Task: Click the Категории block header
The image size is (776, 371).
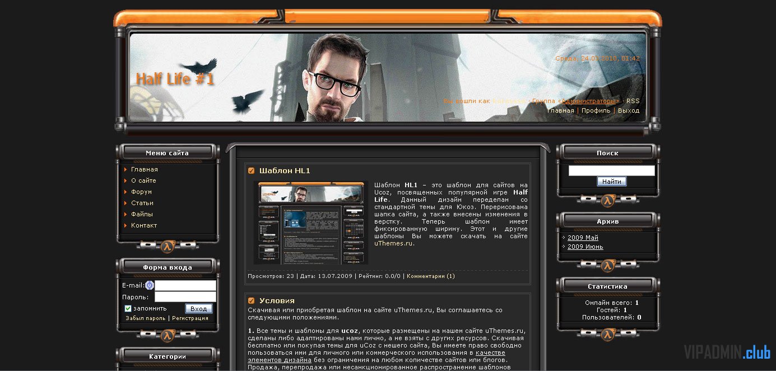Action: [x=167, y=356]
